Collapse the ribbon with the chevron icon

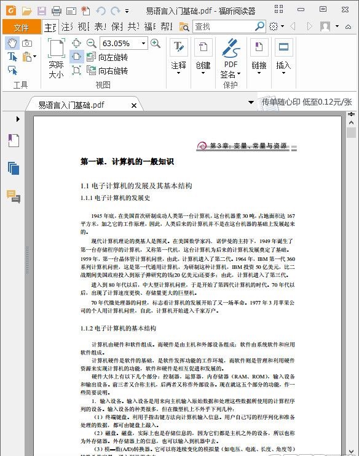click(x=349, y=26)
